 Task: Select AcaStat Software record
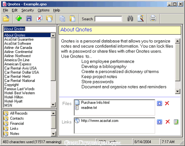click(x=27, y=43)
